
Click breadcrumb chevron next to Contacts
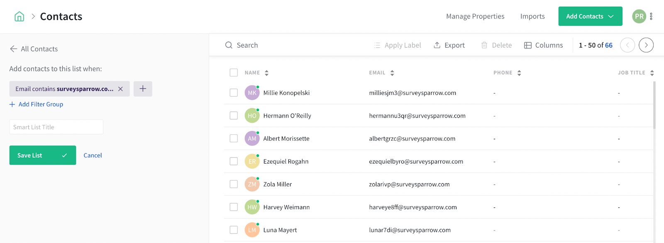coord(33,17)
